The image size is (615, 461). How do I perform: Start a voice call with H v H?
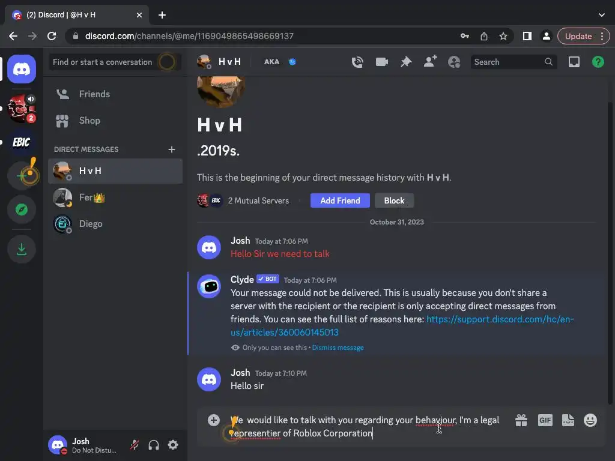[x=357, y=62]
